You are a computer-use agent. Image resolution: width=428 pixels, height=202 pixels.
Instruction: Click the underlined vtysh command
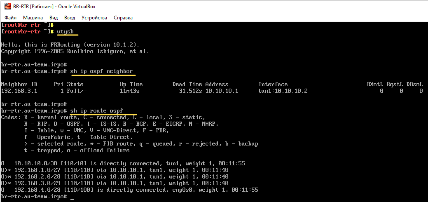click(67, 31)
